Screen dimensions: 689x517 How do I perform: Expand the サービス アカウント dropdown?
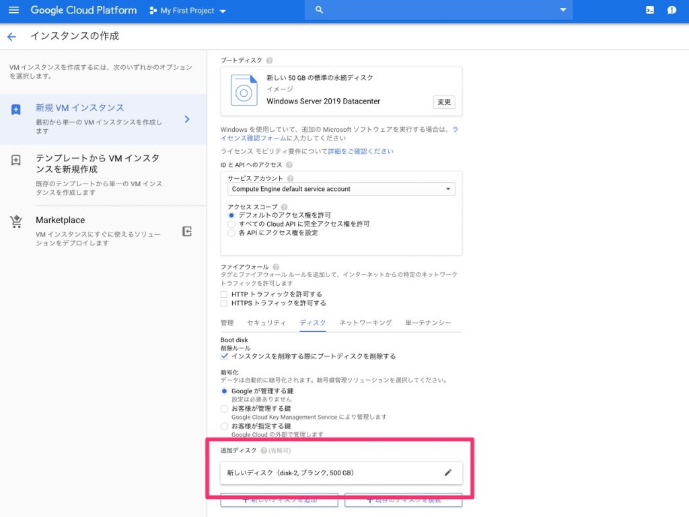[342, 190]
